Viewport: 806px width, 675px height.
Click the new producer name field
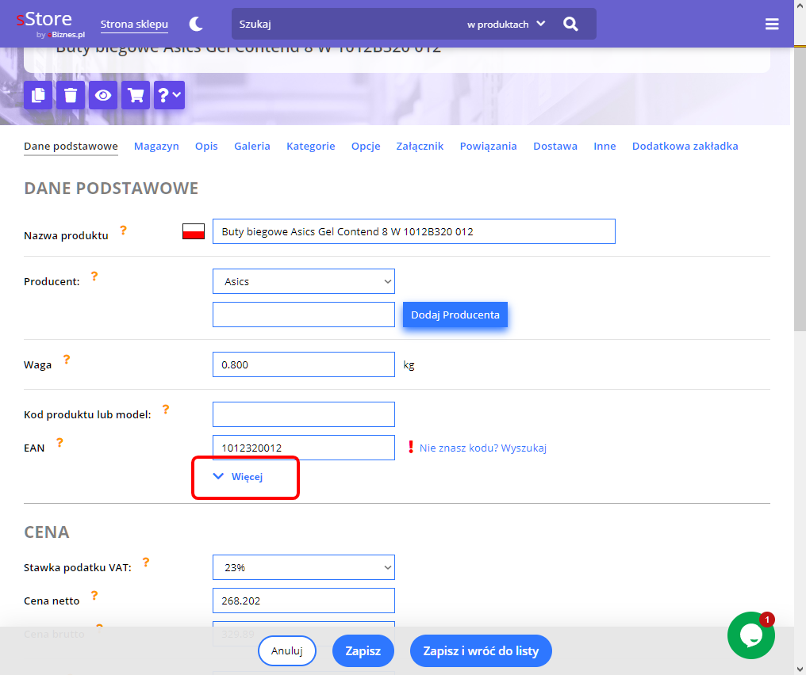(x=304, y=315)
